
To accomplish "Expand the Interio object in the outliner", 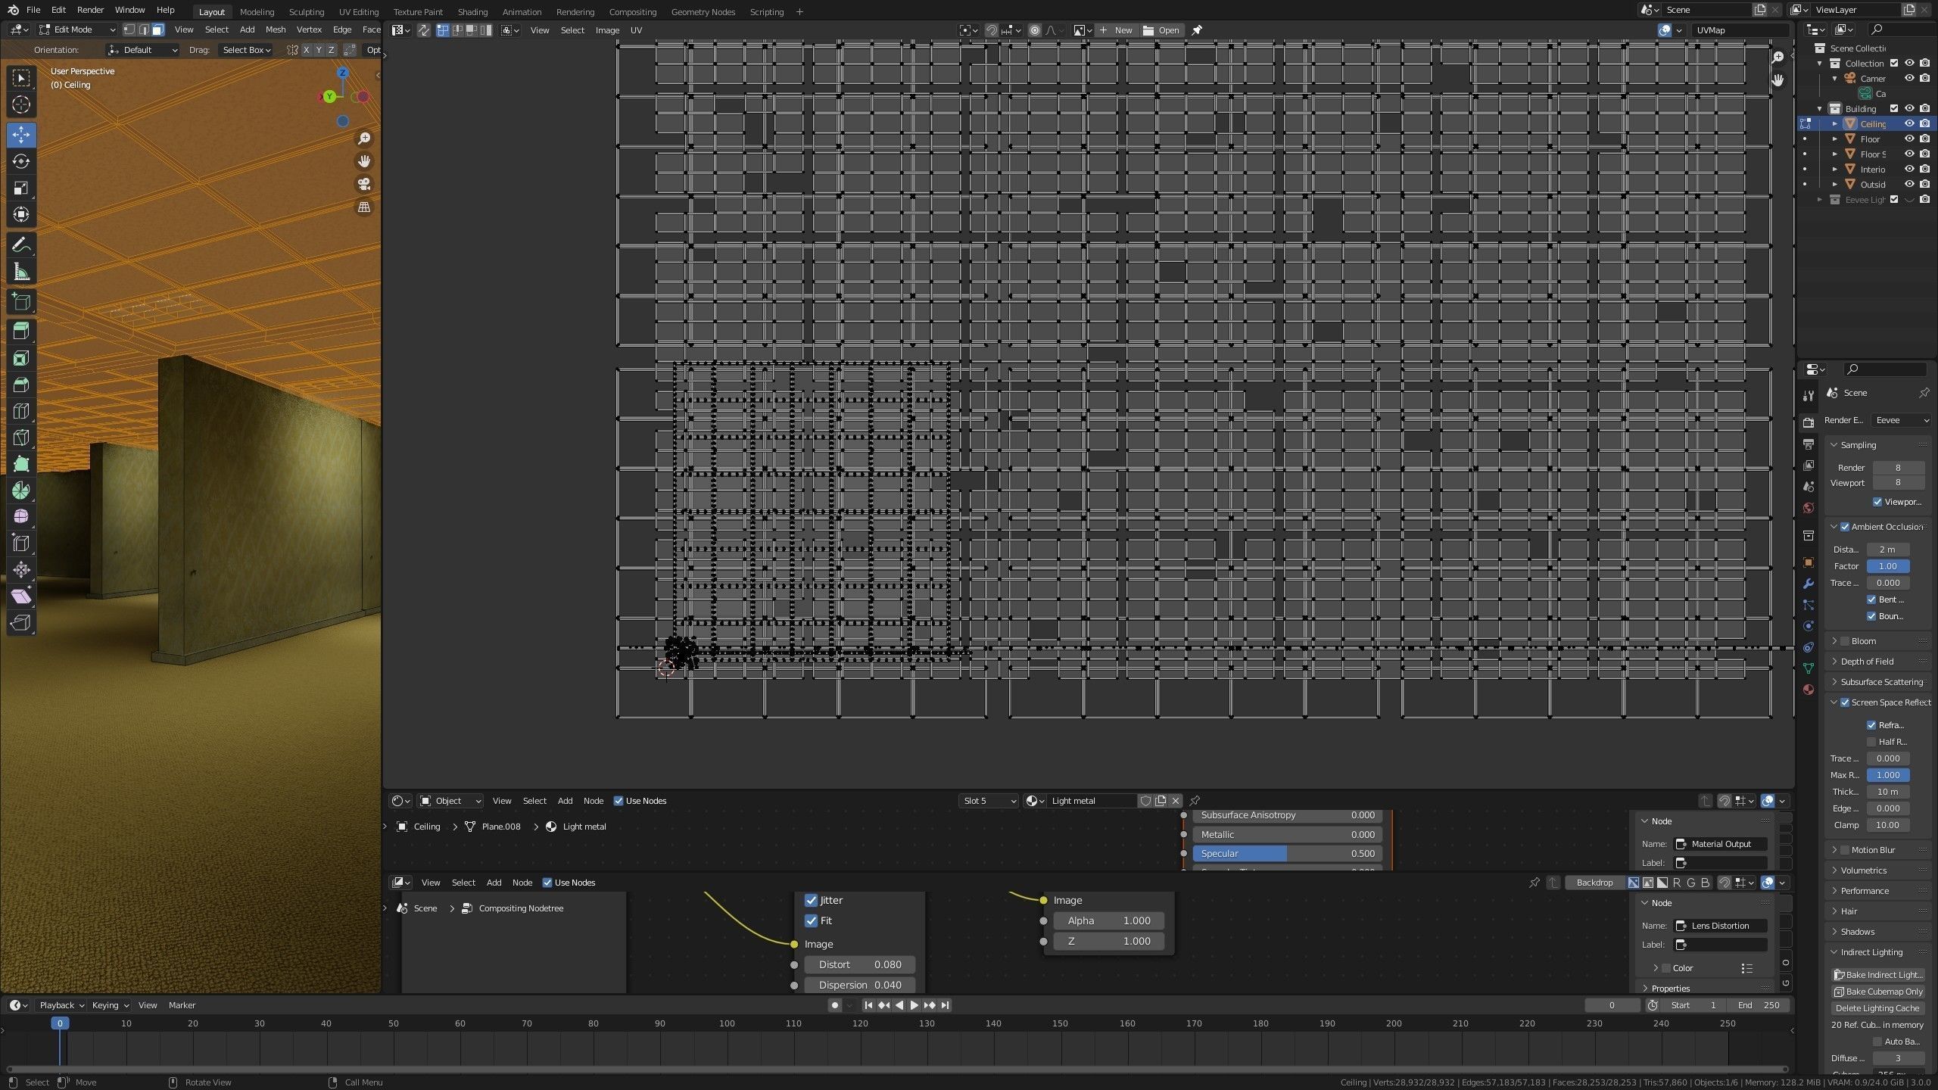I will 1835,170.
